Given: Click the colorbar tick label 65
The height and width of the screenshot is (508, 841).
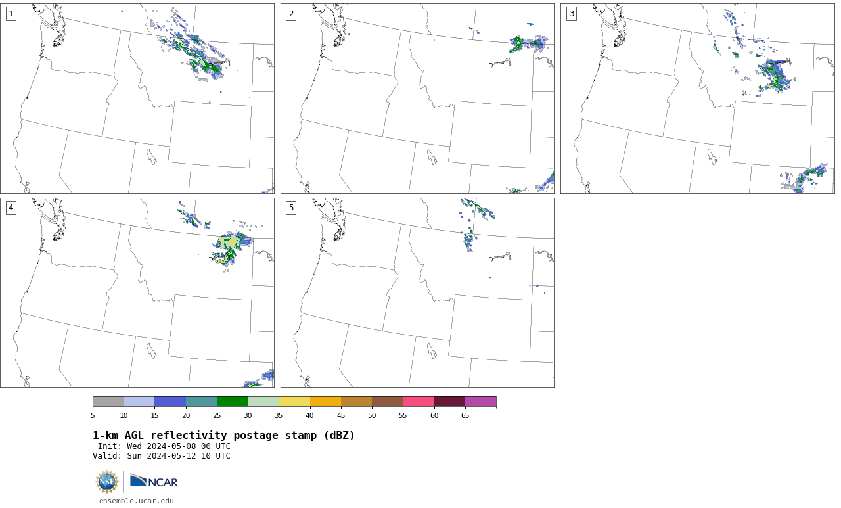Looking at the screenshot, I should [465, 415].
